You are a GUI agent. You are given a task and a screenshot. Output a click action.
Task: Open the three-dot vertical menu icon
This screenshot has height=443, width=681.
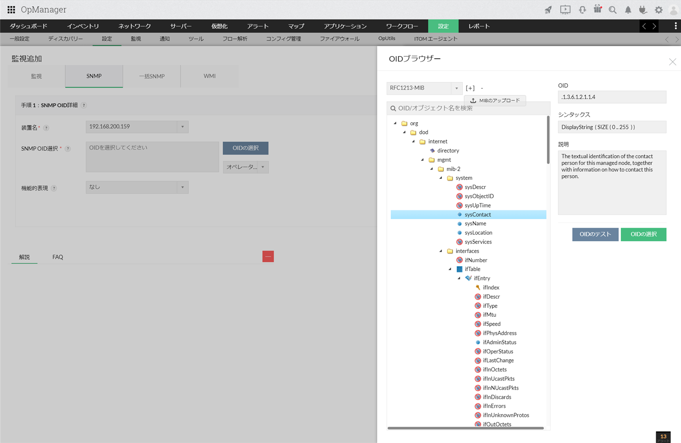[x=676, y=26]
